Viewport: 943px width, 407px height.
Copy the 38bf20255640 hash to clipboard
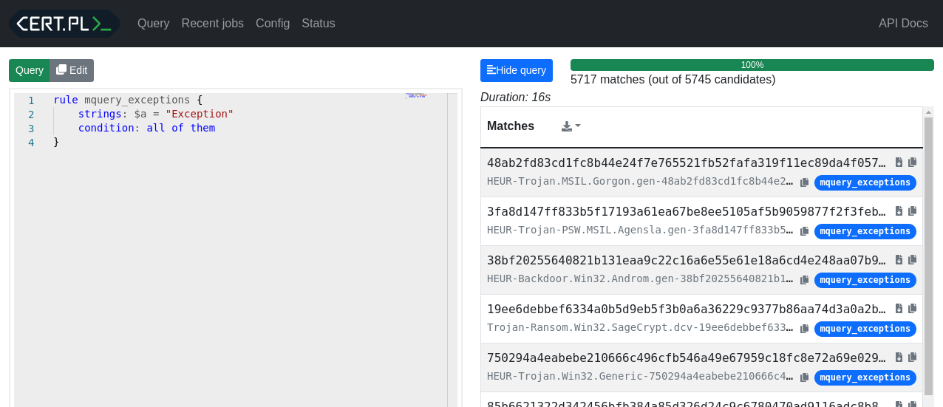click(x=913, y=260)
